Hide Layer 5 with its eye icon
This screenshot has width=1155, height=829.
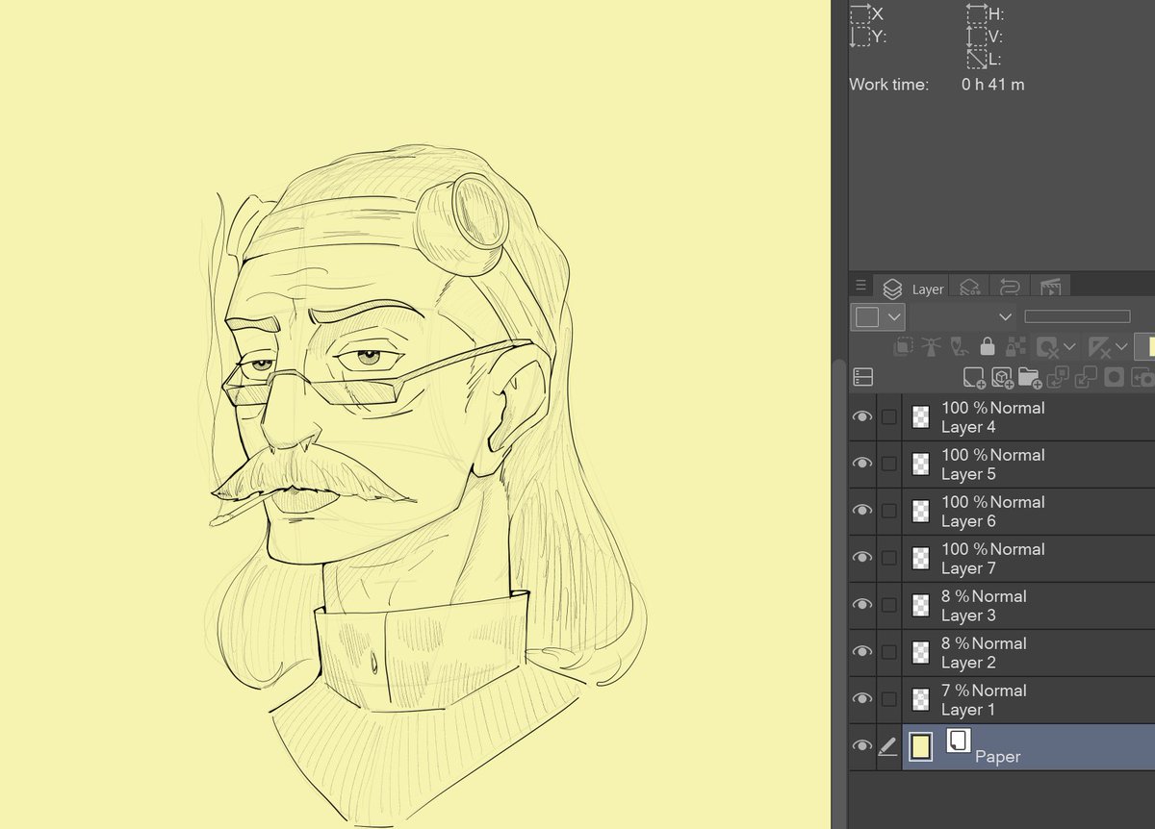tap(862, 464)
